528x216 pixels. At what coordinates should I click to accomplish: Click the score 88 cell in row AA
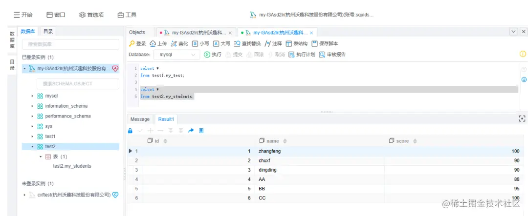[x=453, y=179]
